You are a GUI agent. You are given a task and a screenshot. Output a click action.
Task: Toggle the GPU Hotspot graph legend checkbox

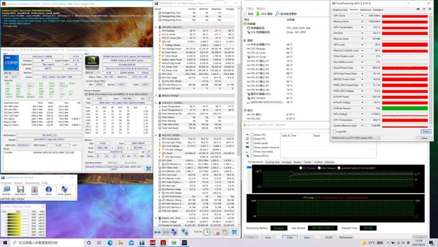point(319,168)
